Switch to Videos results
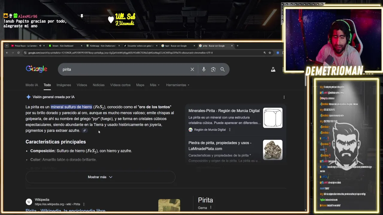The width and height of the screenshot is (383, 215). (x=82, y=85)
